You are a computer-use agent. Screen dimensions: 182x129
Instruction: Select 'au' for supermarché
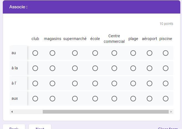[x=75, y=53]
